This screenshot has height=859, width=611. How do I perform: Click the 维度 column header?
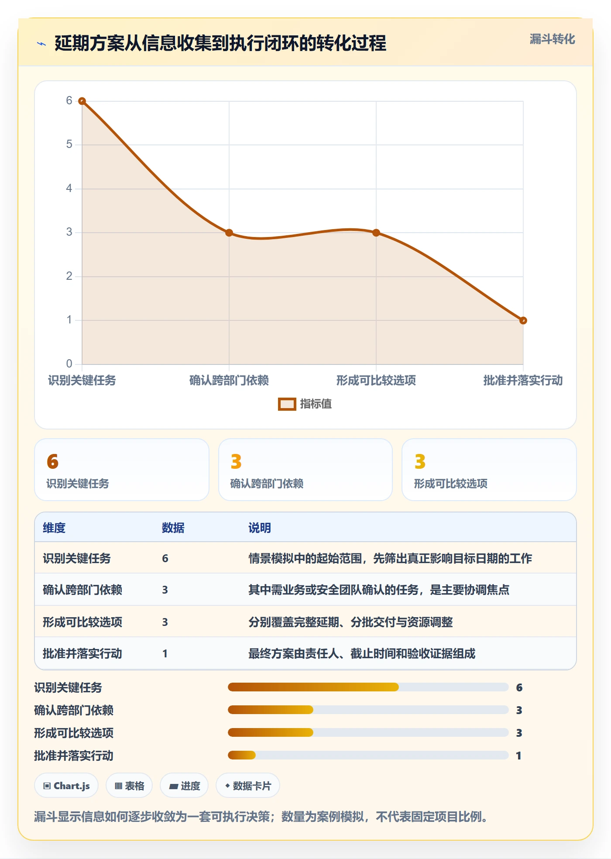click(54, 528)
